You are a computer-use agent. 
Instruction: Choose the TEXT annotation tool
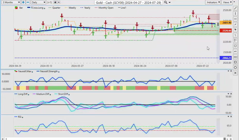point(235,57)
